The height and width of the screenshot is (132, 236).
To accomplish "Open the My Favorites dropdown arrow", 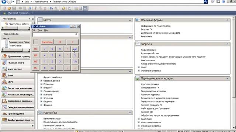I will point(29,19).
